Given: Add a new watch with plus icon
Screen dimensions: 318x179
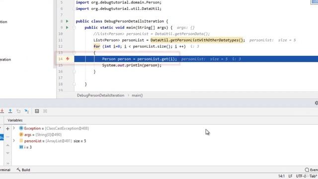Looking at the screenshot, I should click(x=8, y=129).
